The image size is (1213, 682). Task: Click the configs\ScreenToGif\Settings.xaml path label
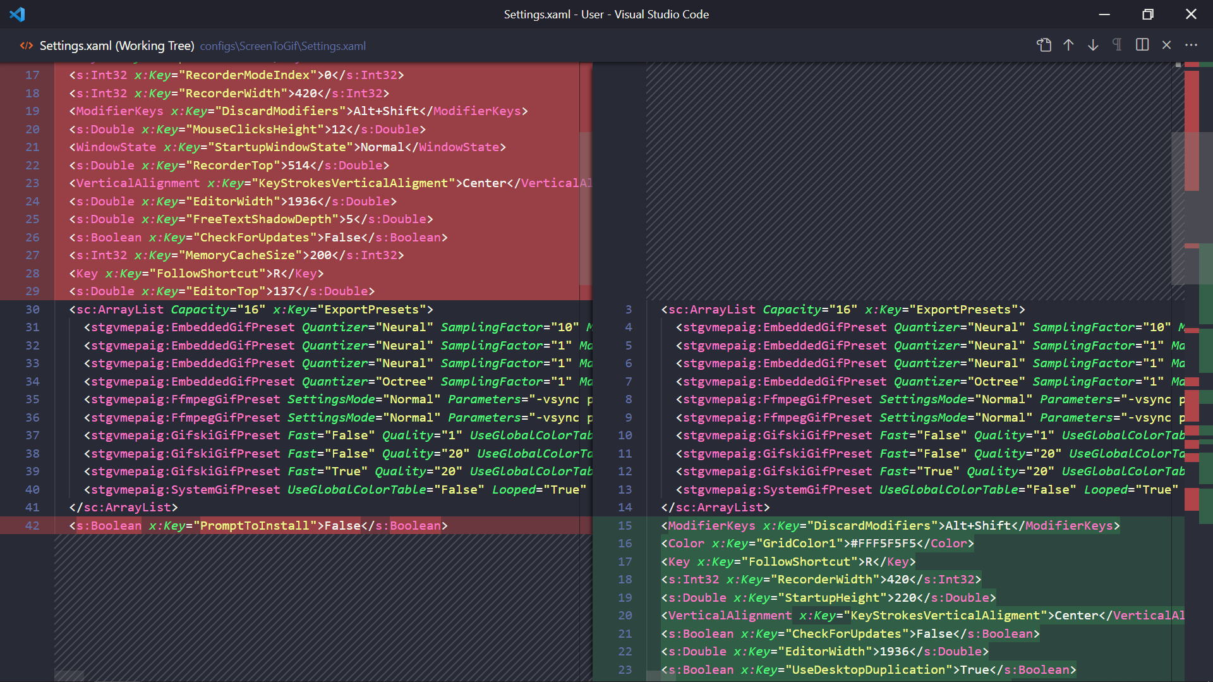(283, 46)
